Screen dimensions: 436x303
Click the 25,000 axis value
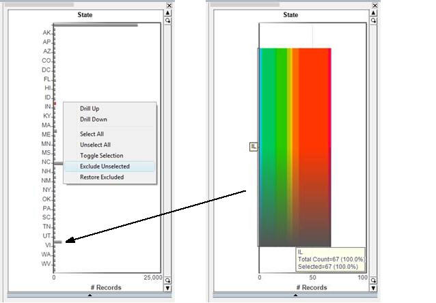153,278
